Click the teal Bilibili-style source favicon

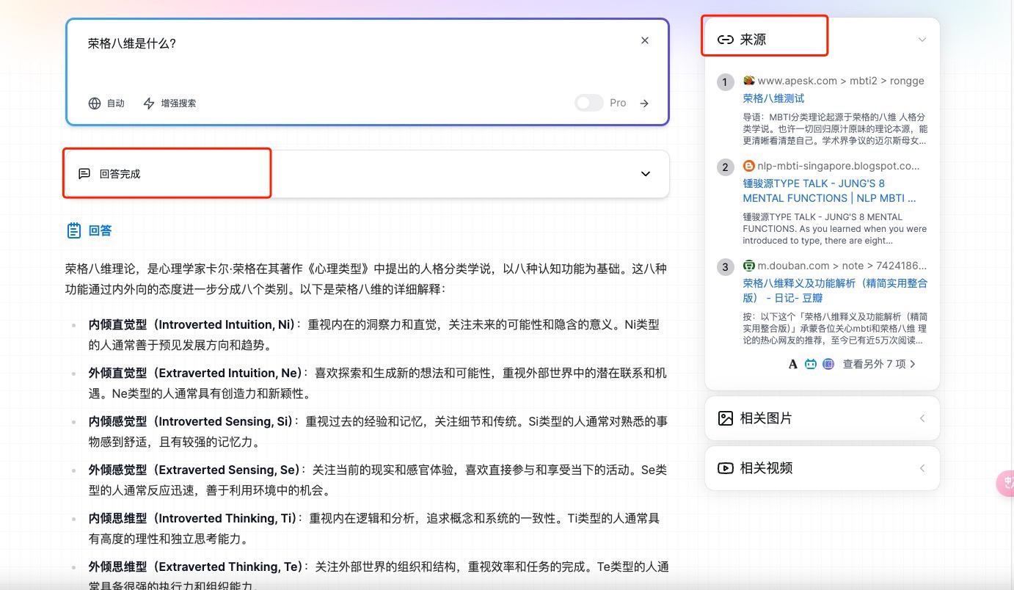[810, 364]
